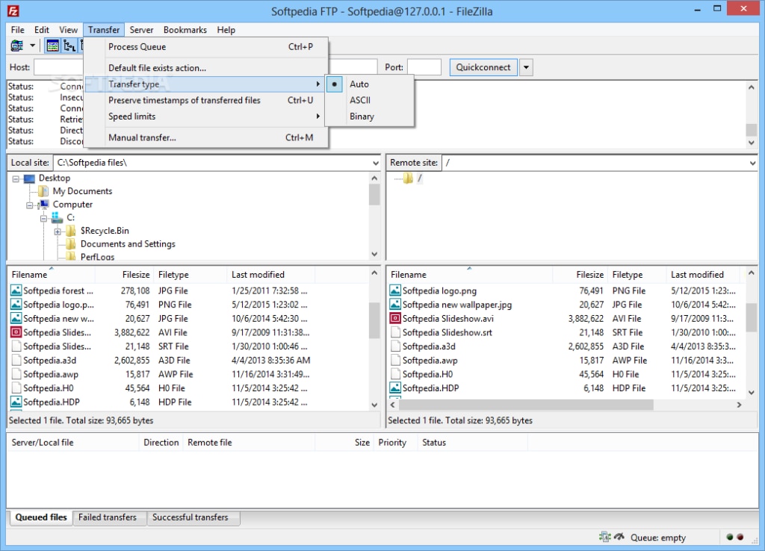Viewport: 765px width, 551px height.
Task: Click the Host input field
Action: pos(58,67)
